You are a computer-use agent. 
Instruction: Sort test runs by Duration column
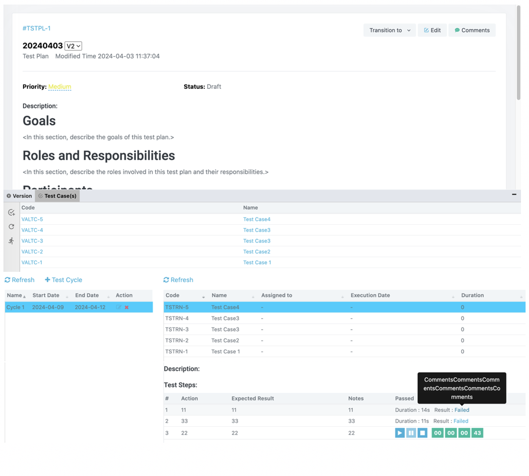(492, 295)
